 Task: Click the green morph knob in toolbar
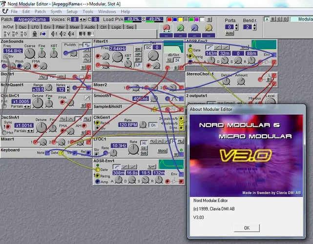181,28
